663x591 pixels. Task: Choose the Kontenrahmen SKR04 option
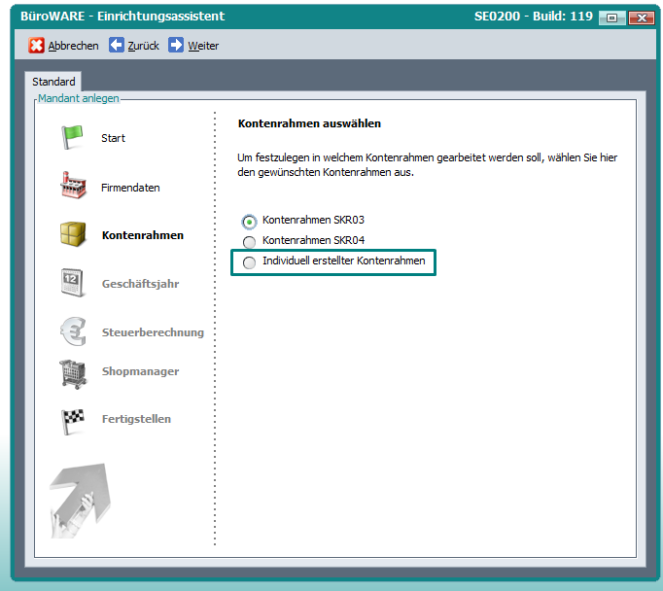(250, 242)
